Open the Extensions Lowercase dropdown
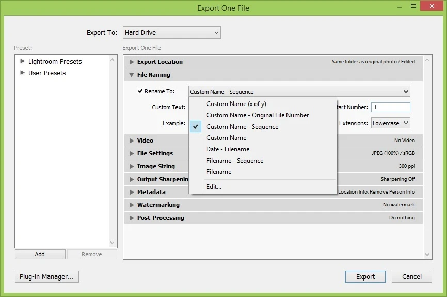 point(390,123)
